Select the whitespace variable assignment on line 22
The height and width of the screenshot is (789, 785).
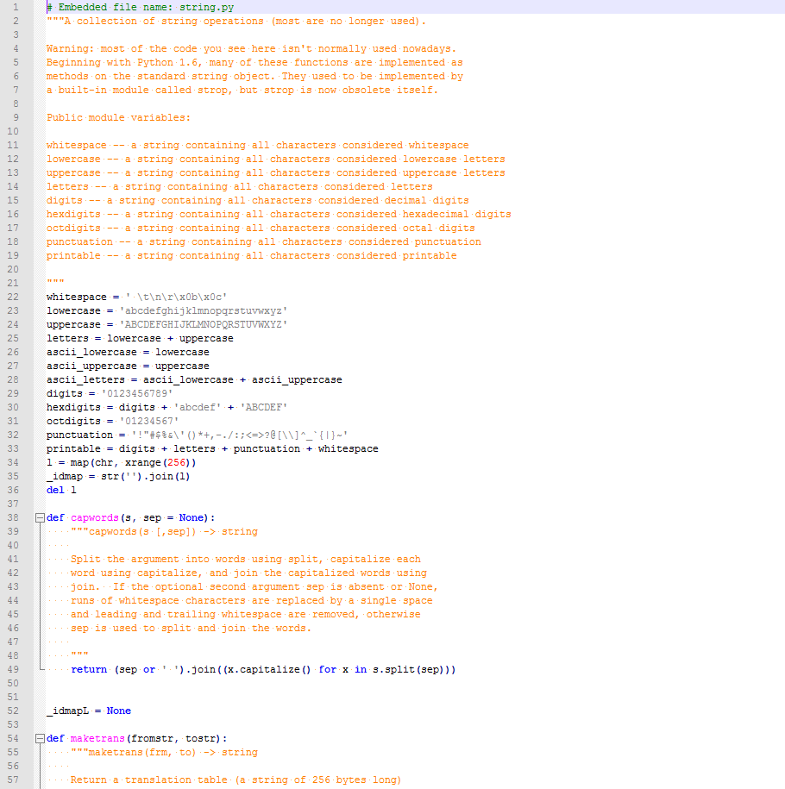[x=138, y=297]
